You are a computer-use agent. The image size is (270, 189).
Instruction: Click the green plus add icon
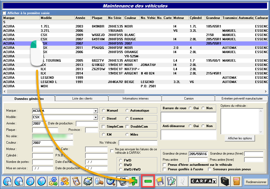pos(134,181)
